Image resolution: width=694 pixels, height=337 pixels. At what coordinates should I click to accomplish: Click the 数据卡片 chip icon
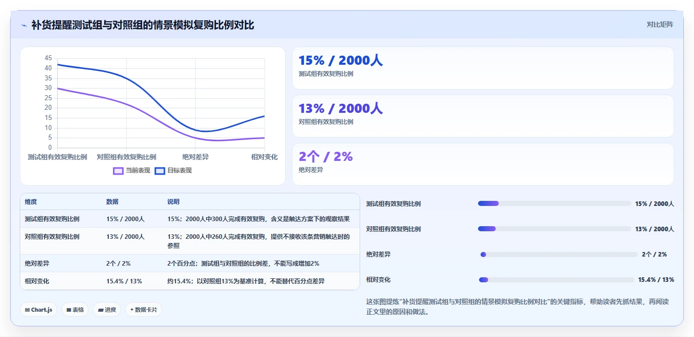click(x=132, y=310)
